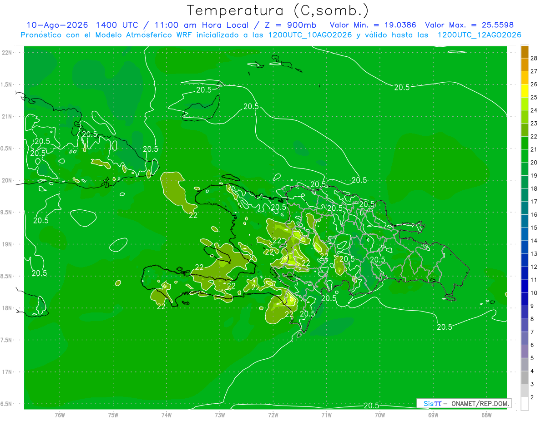This screenshot has height=421, width=546.
Task: Click the "1400 UTC" time text
Action: (116, 25)
